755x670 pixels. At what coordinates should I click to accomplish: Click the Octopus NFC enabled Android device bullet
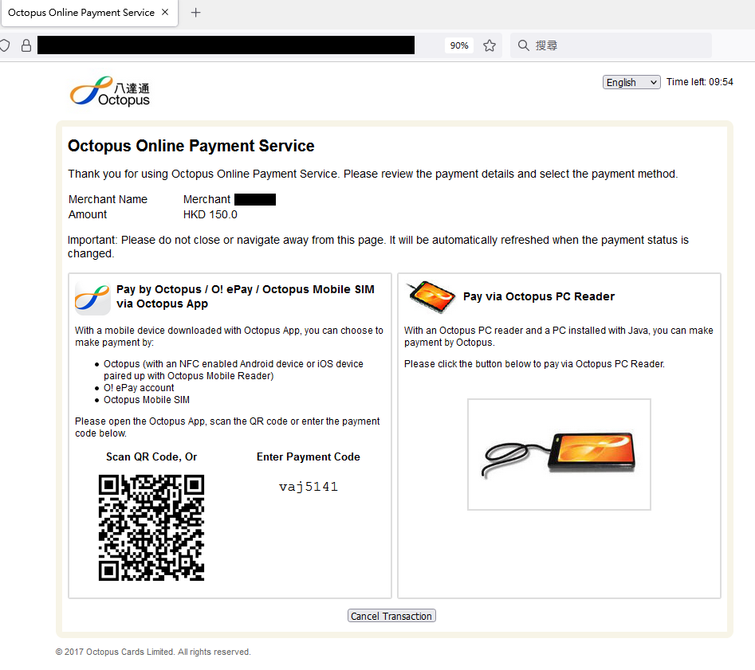point(234,370)
